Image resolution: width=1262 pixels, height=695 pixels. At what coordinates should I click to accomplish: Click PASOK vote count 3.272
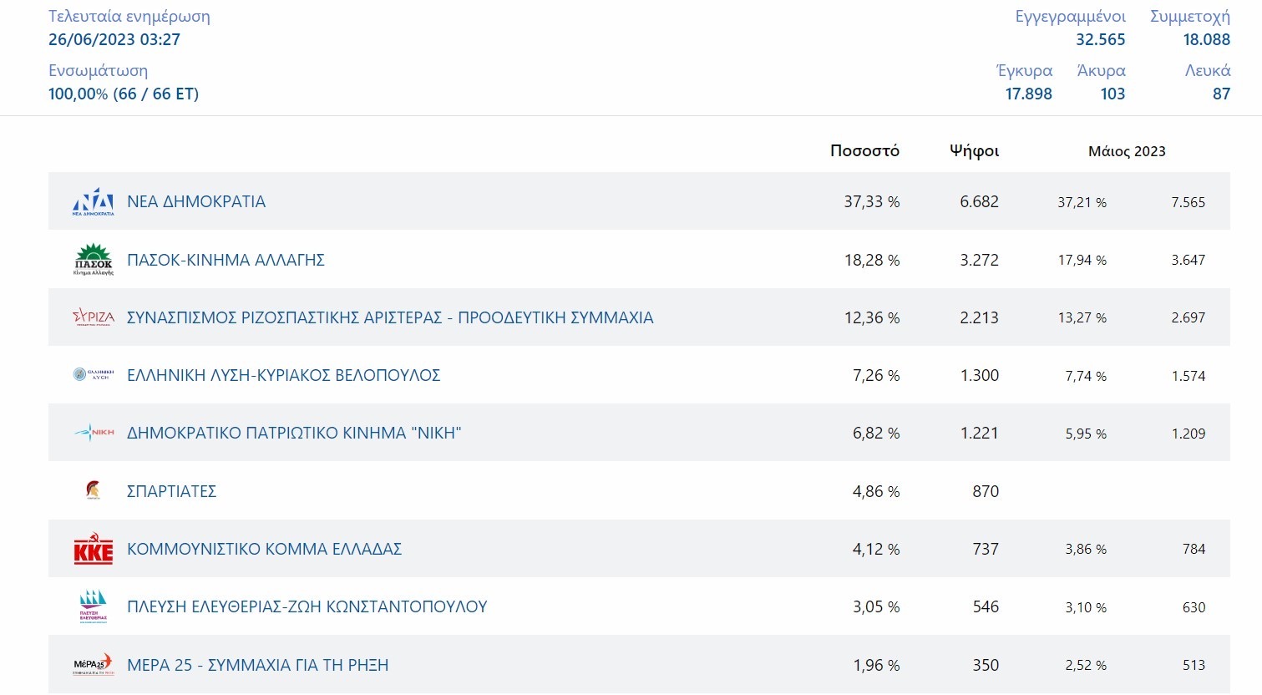click(x=979, y=260)
